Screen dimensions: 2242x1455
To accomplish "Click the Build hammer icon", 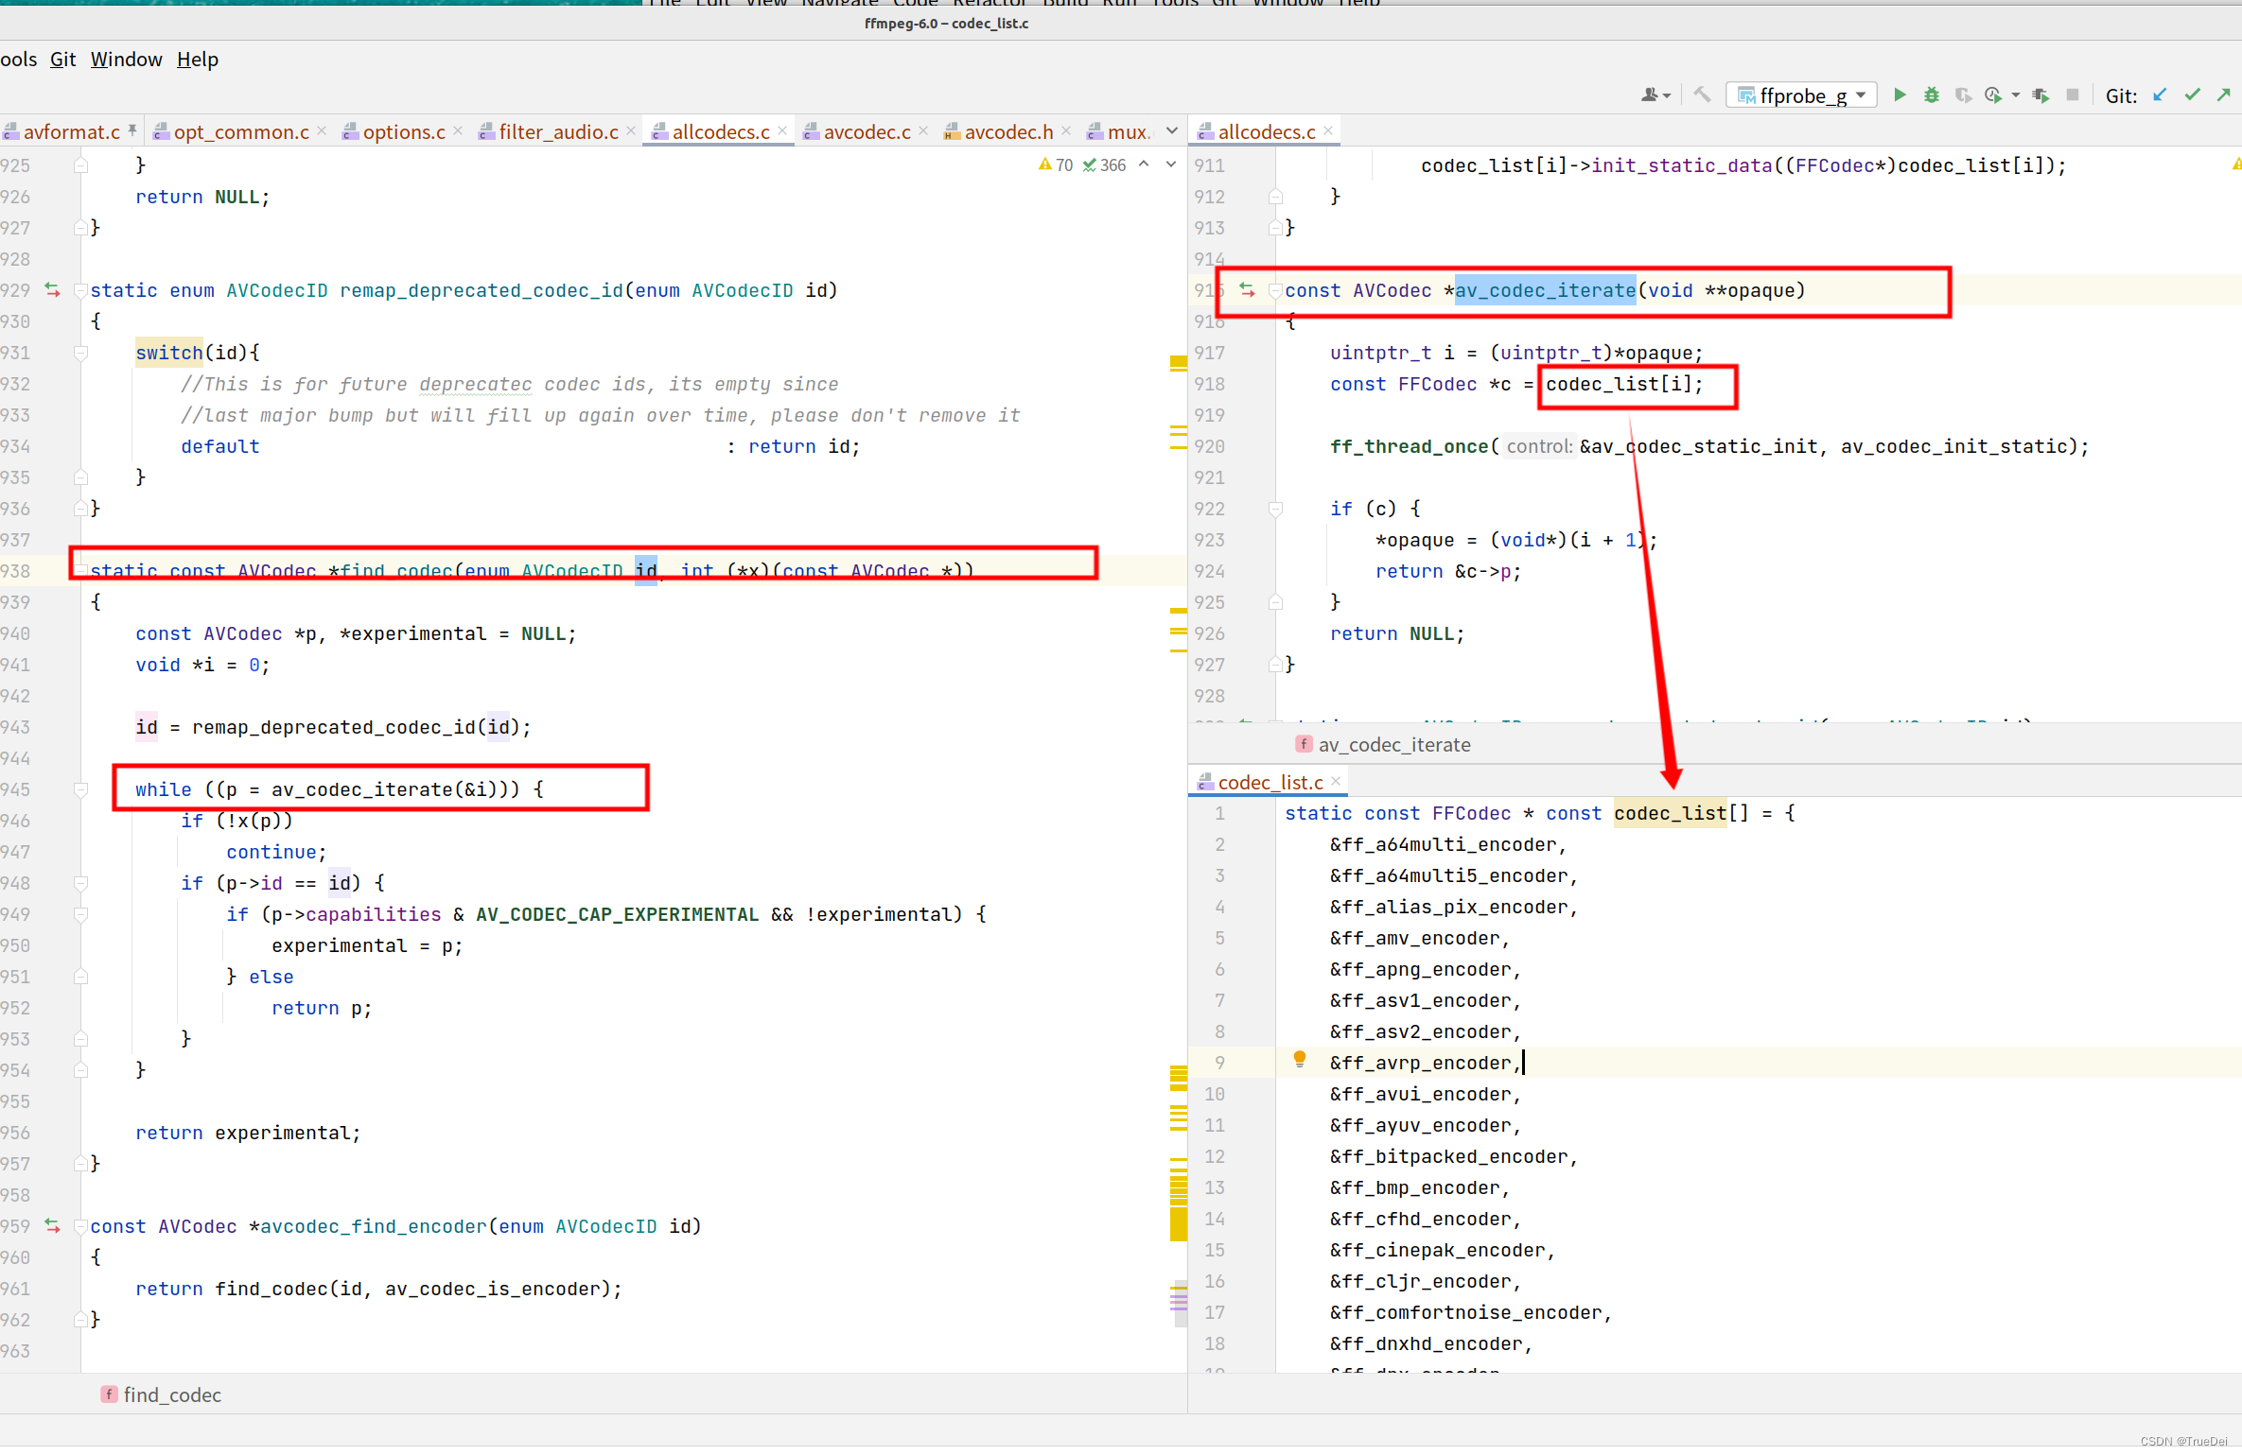I will (x=1702, y=95).
